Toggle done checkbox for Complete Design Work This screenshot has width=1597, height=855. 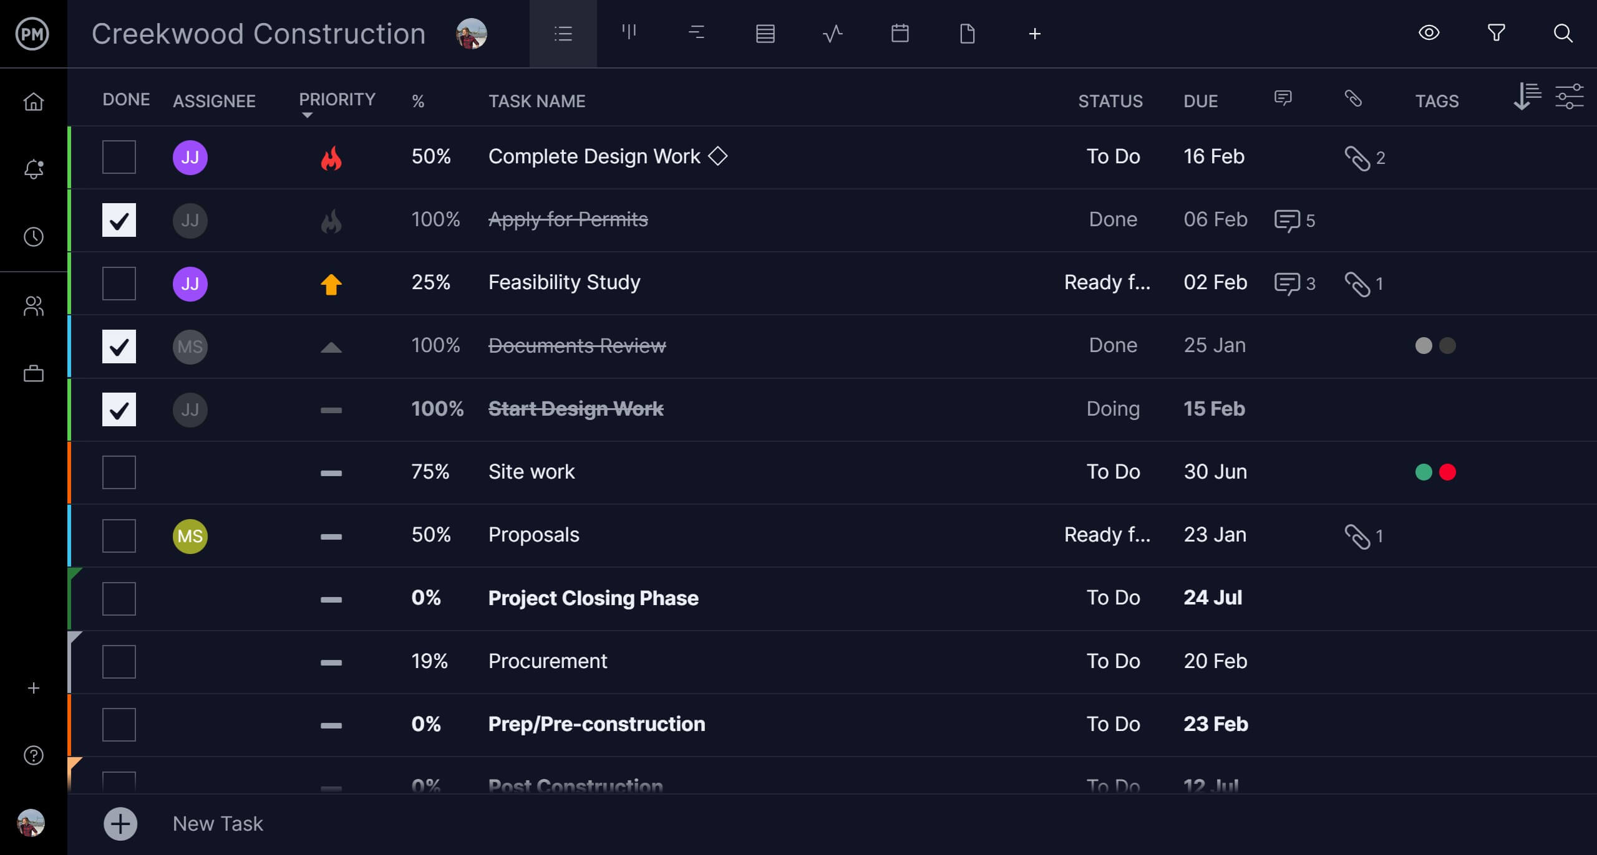click(x=119, y=156)
